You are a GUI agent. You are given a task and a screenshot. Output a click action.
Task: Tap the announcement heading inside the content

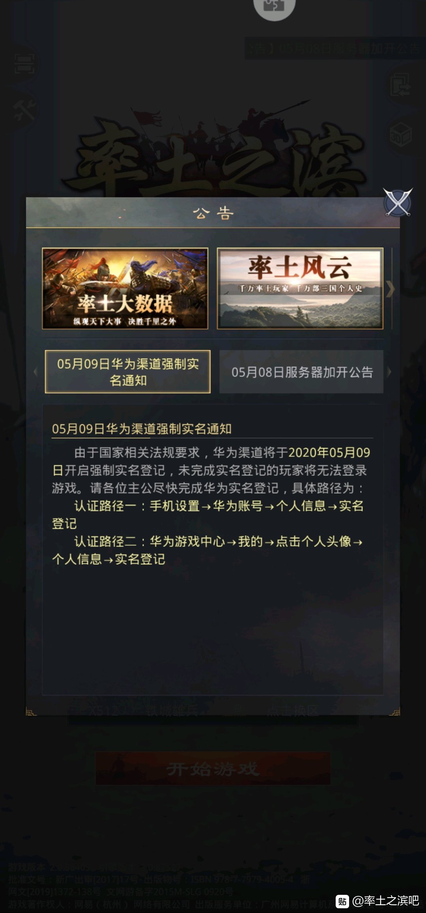point(142,429)
